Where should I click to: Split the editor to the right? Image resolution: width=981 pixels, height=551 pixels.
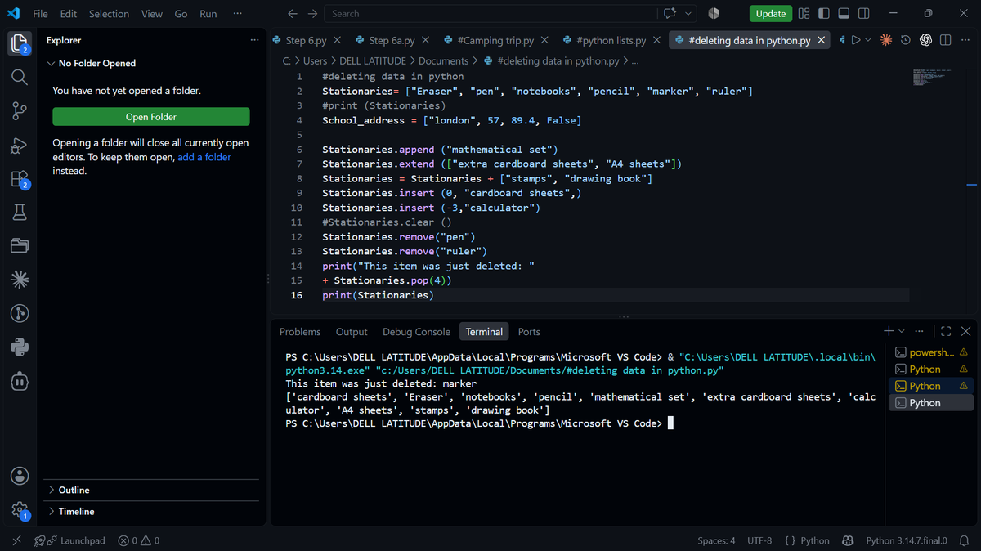click(x=945, y=40)
